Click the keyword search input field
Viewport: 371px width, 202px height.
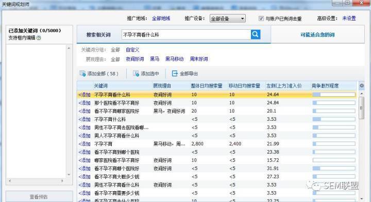click(x=186, y=34)
